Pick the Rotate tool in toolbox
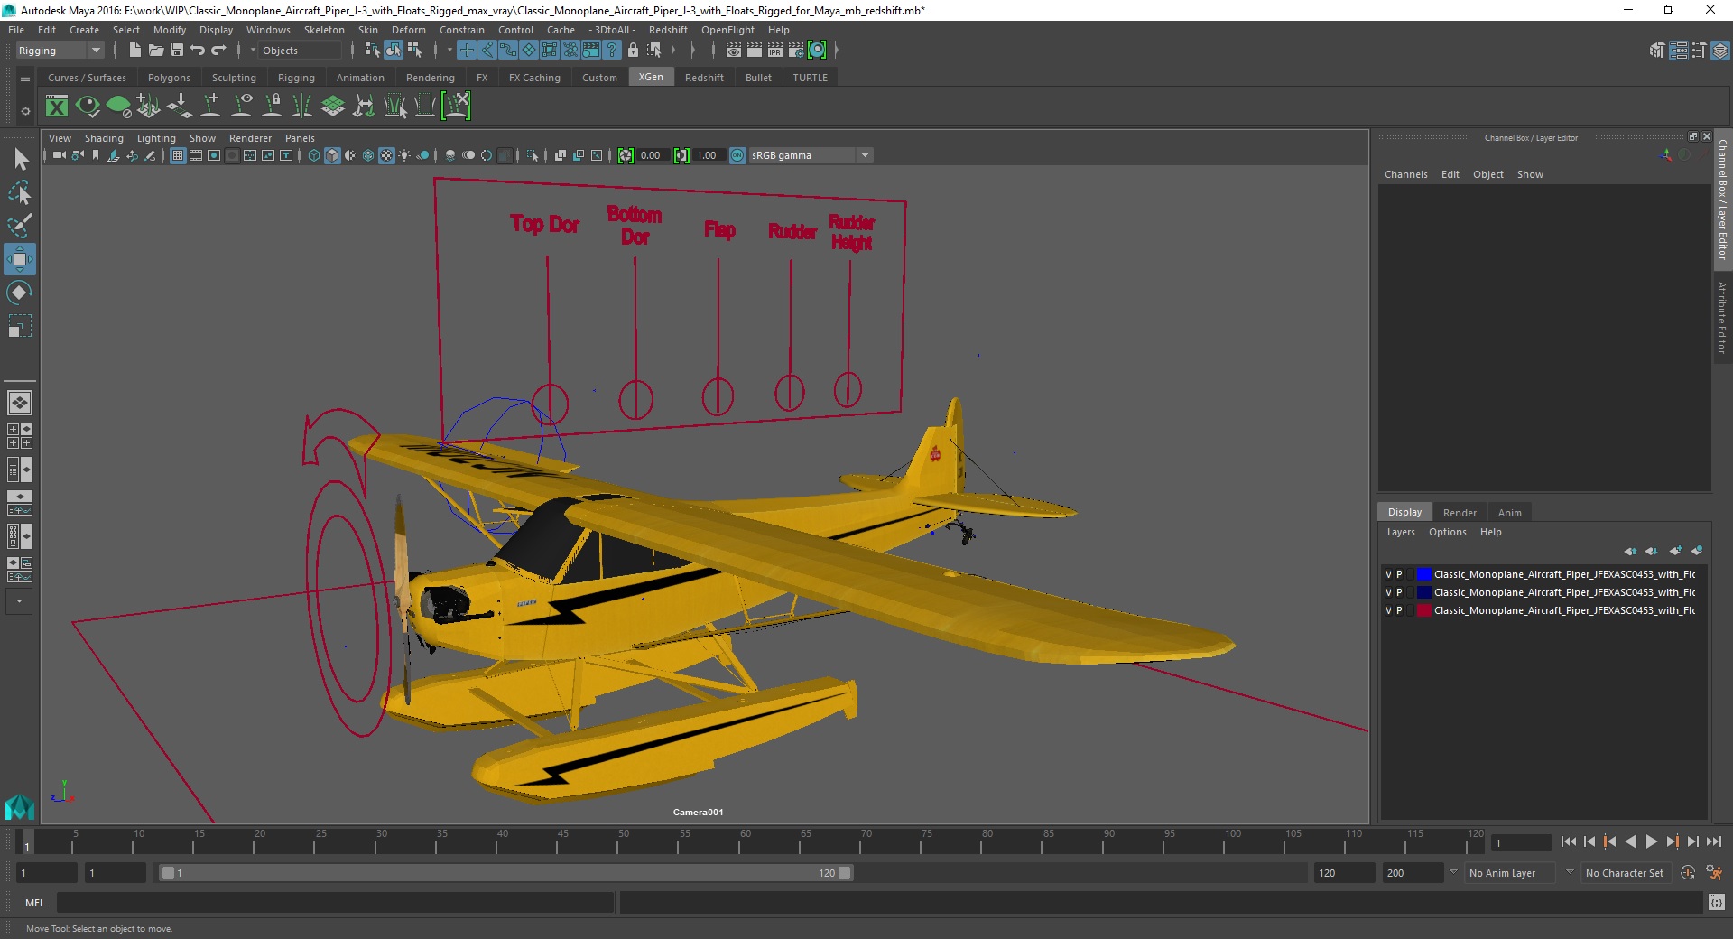Image resolution: width=1733 pixels, height=939 pixels. (x=20, y=292)
